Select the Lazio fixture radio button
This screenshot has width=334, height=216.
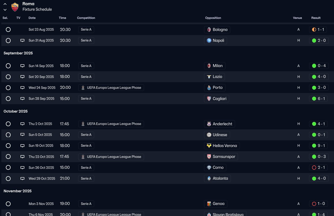pyautogui.click(x=8, y=77)
